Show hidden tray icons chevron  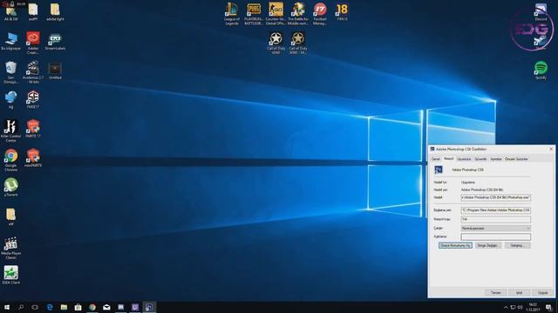[506, 307]
